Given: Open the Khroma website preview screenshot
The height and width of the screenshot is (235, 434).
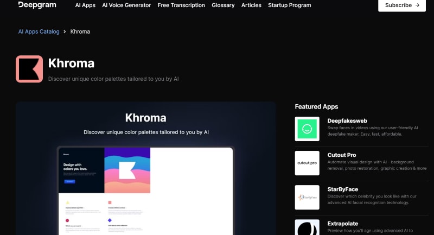Looking at the screenshot, I should (145, 191).
